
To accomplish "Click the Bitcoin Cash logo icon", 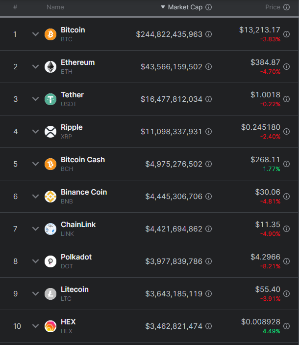I will [x=50, y=164].
